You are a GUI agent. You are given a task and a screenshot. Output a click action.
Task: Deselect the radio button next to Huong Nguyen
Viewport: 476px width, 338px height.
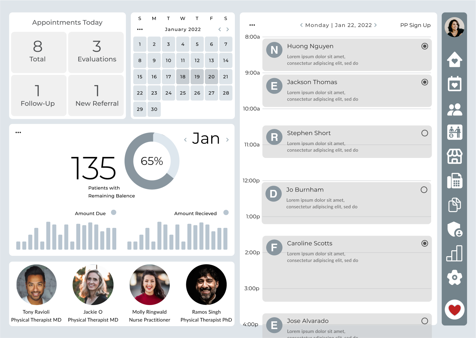[x=424, y=46]
